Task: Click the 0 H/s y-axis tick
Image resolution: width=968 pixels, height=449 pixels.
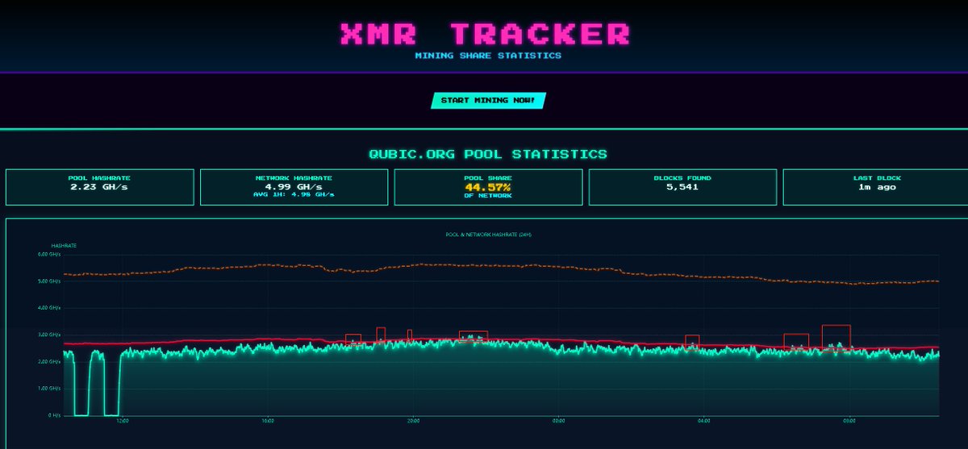Action: (54, 415)
